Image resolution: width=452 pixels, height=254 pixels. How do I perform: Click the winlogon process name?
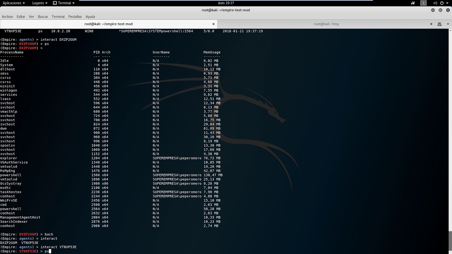(8, 90)
